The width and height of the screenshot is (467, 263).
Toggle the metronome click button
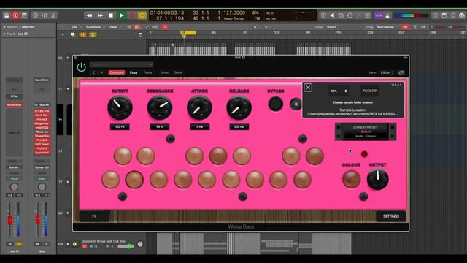point(387,15)
